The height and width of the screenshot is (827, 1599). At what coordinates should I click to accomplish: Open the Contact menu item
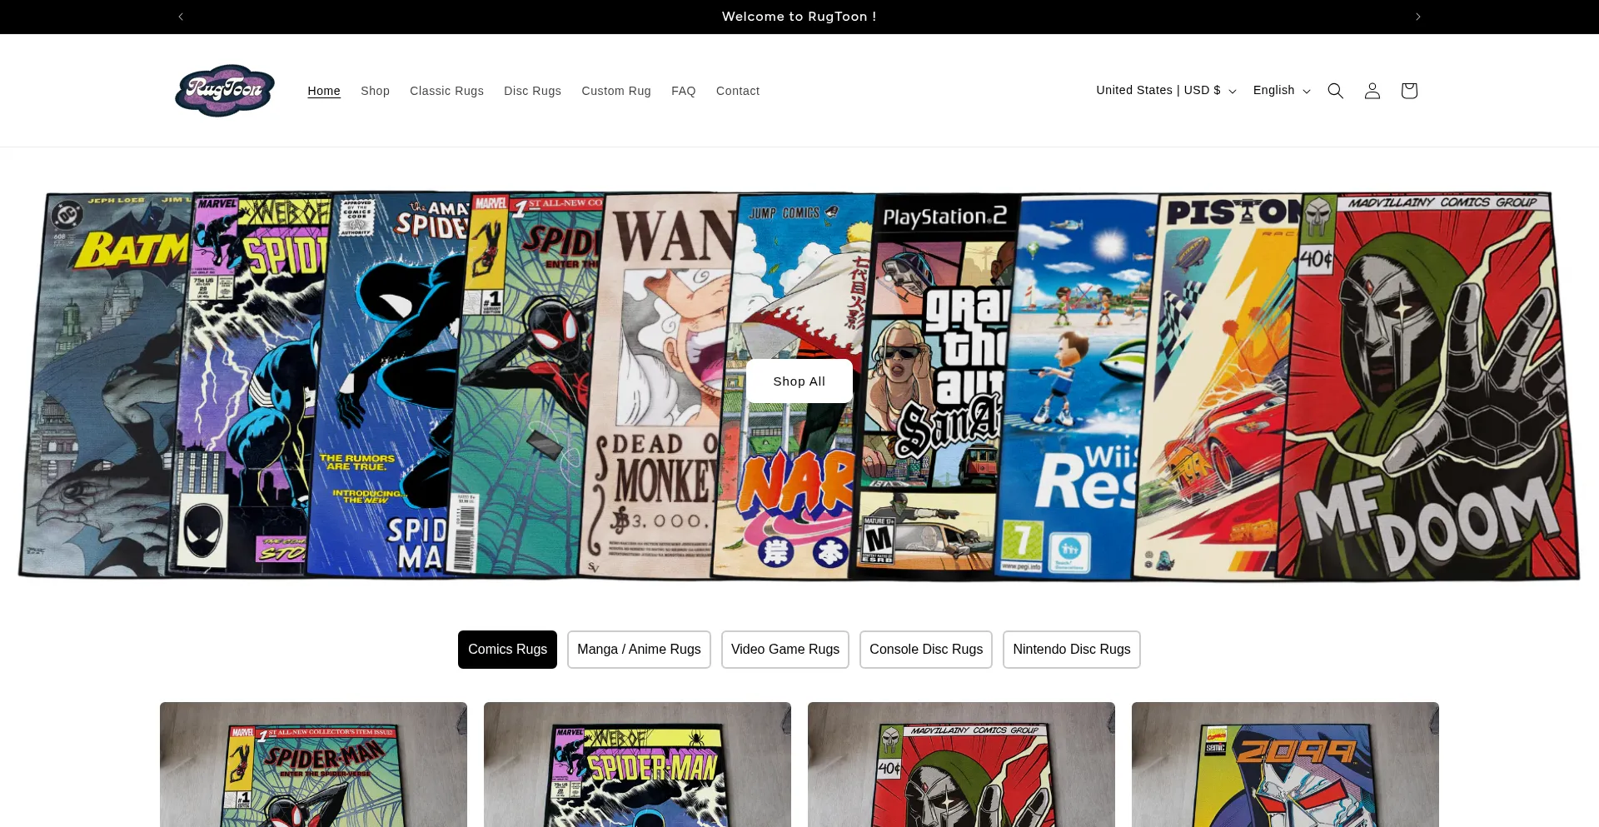(x=738, y=91)
